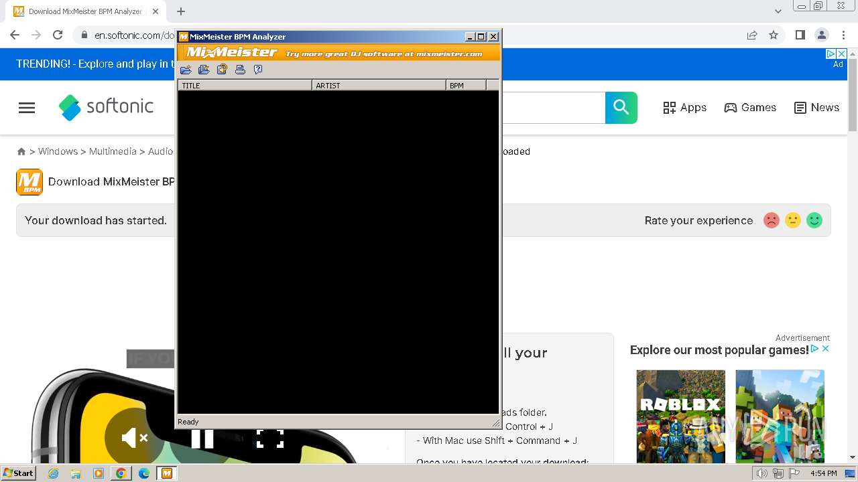858x482 pixels.
Task: Click the print icon in MixMeister toolbar
Action: pos(240,70)
